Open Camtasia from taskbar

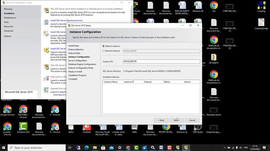coord(136,148)
